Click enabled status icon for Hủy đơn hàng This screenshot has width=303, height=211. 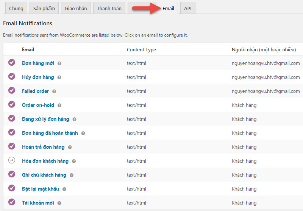pos(12,76)
